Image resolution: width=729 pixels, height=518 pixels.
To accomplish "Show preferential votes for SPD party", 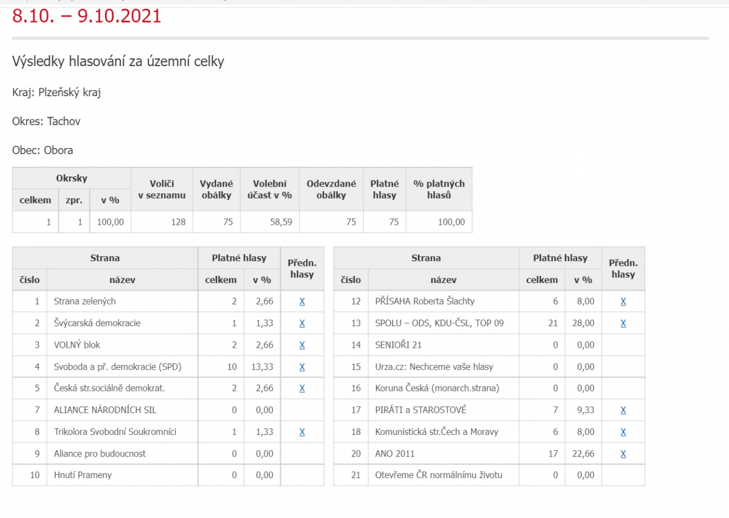I will pyautogui.click(x=302, y=367).
